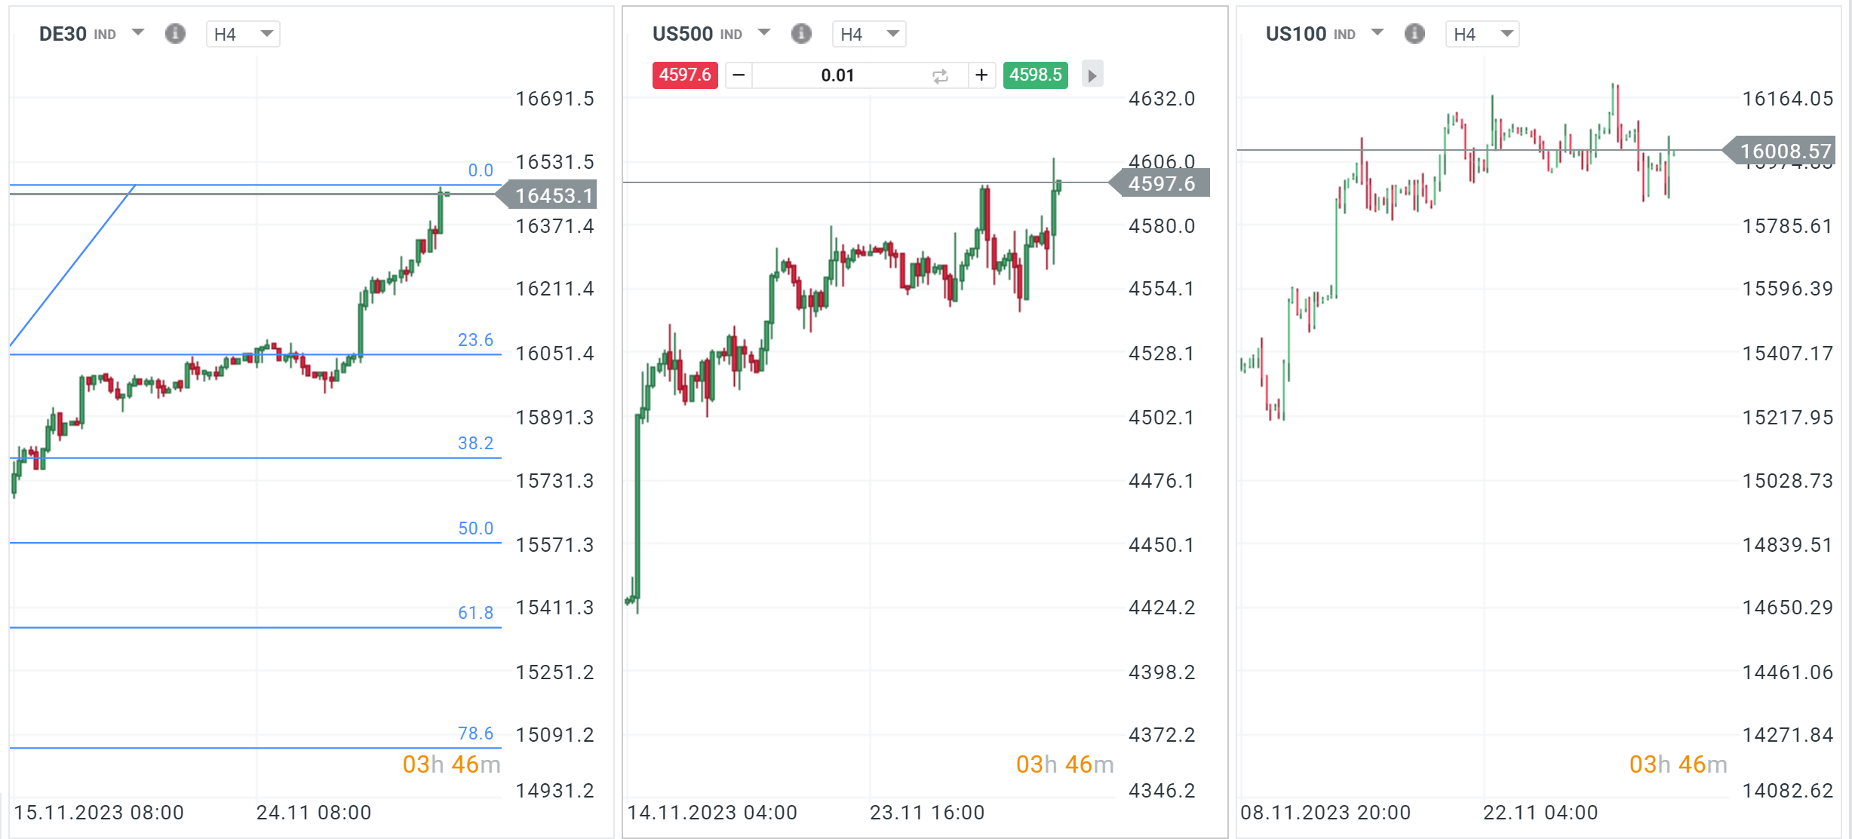Expand order panel with gray arrow button
Viewport: 1852px width, 839px height.
click(1092, 75)
